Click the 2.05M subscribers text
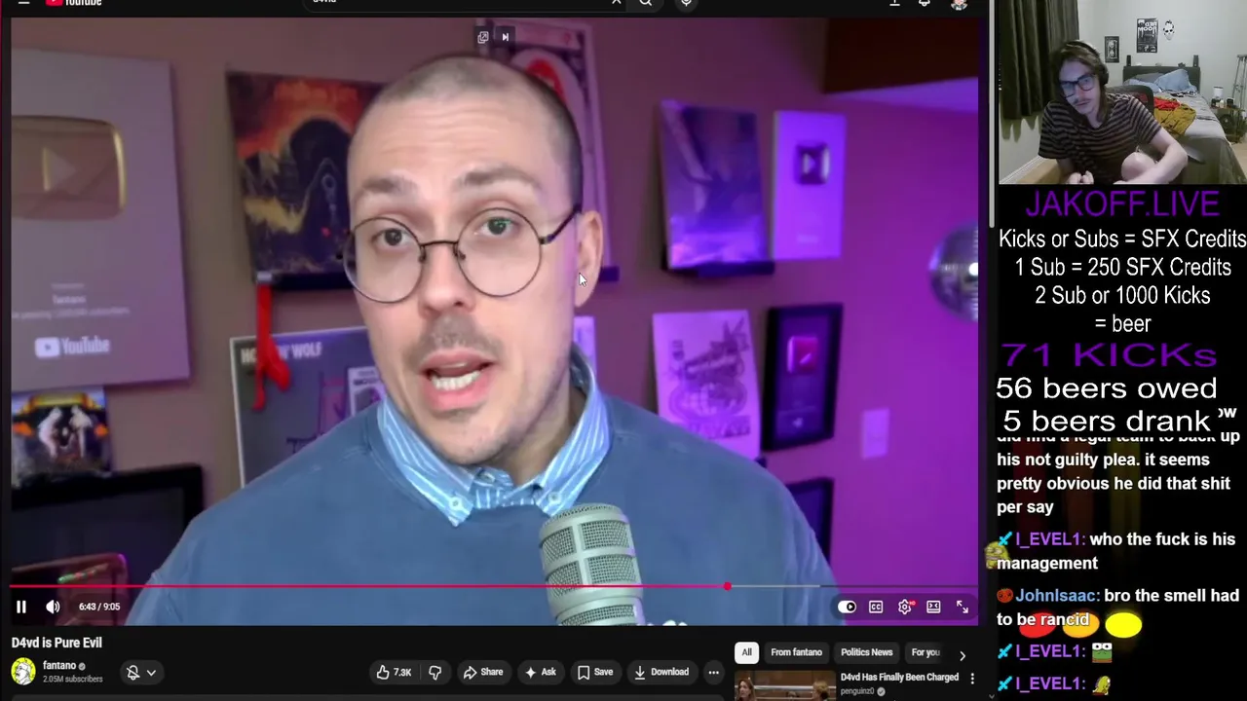Screen dimensions: 1247x701 [72, 679]
